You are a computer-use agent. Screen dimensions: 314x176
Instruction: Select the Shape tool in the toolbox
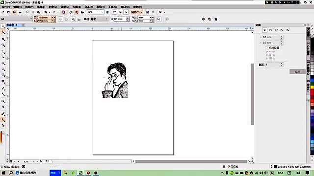click(3, 32)
